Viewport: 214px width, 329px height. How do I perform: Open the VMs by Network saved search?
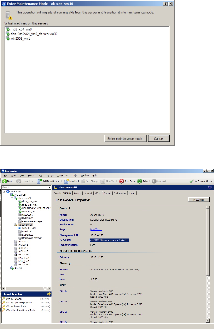click(x=14, y=299)
